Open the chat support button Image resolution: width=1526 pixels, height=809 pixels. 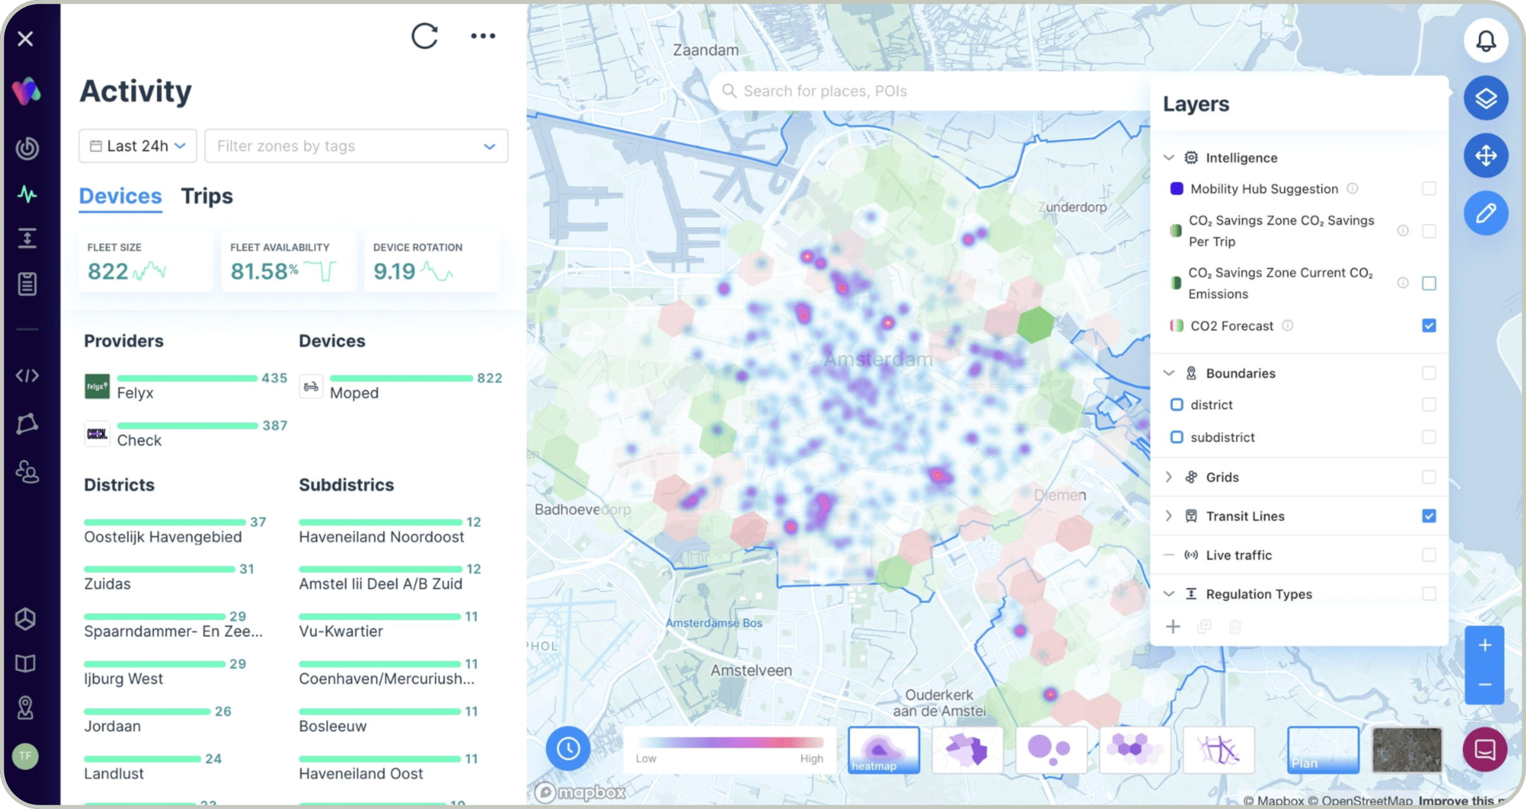1484,749
